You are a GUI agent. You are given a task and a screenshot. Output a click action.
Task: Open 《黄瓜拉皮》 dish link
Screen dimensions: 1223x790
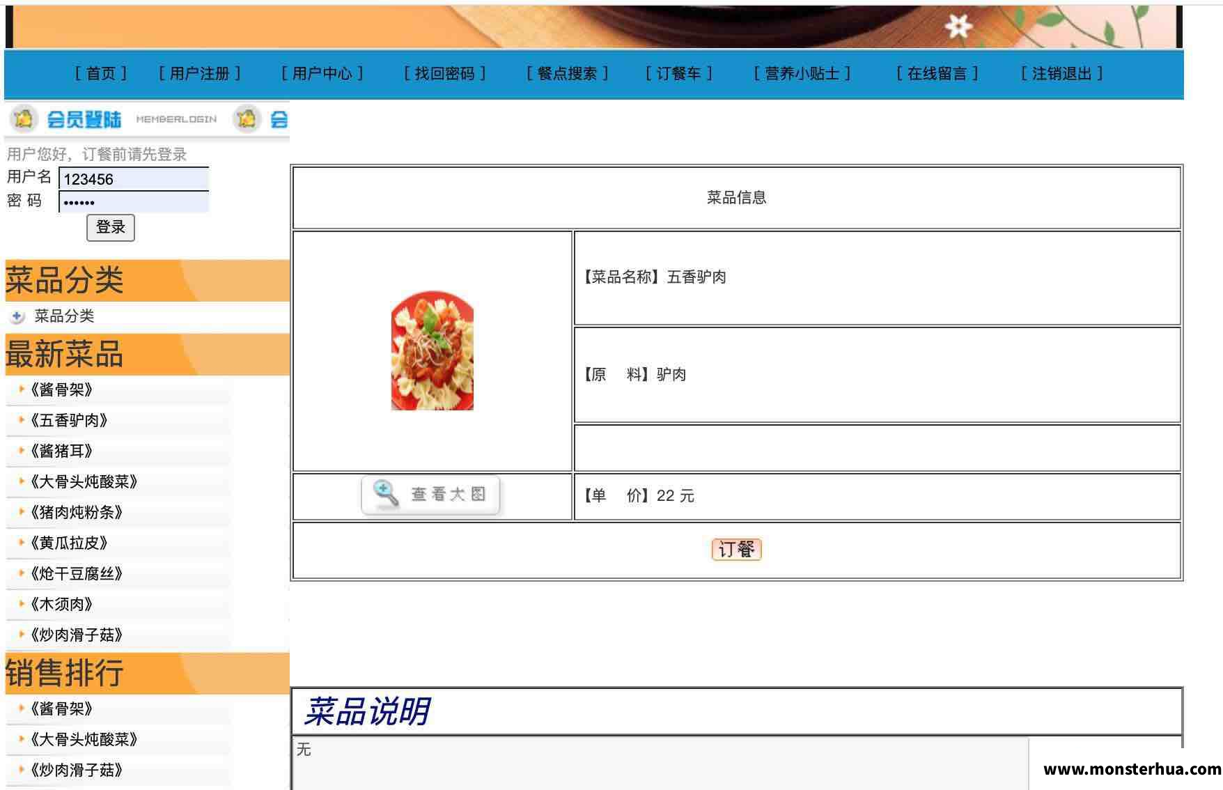pos(68,543)
